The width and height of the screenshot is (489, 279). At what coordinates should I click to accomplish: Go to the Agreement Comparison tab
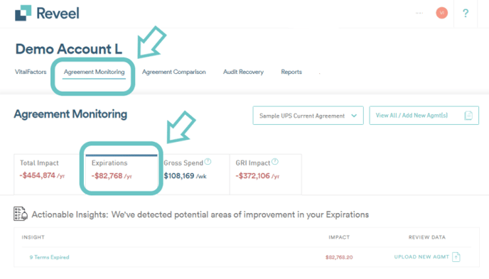pos(173,72)
